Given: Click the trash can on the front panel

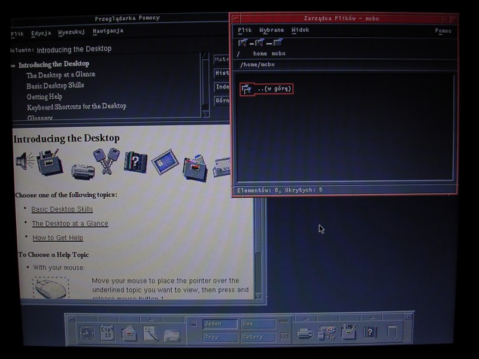Looking at the screenshot, I should click(x=392, y=332).
